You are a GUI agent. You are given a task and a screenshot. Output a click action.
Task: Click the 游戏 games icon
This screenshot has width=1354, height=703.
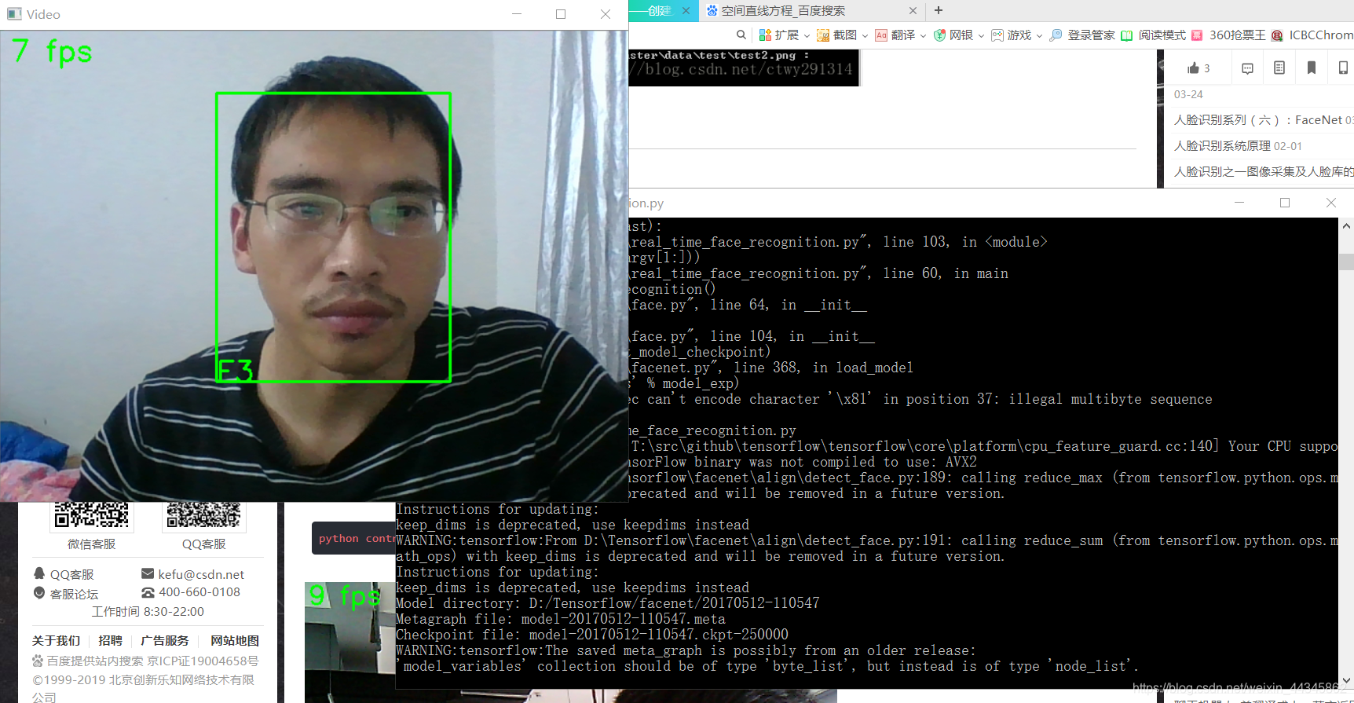[997, 35]
